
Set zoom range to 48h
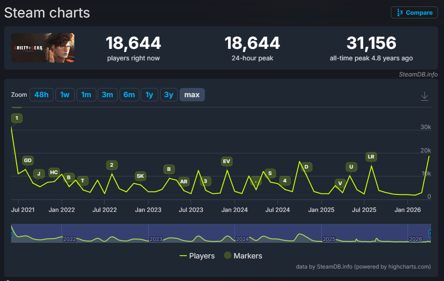pos(42,95)
